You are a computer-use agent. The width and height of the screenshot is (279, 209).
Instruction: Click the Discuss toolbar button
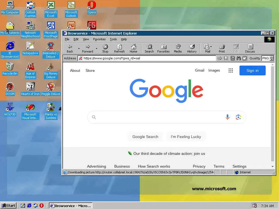pyautogui.click(x=250, y=48)
